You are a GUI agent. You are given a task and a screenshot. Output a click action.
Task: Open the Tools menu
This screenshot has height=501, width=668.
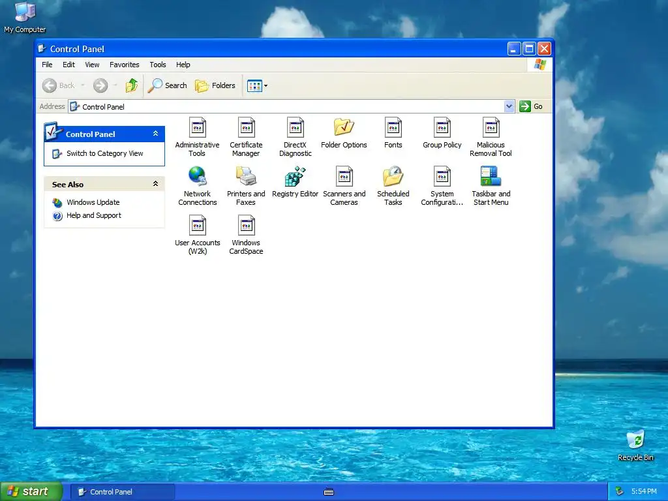pyautogui.click(x=158, y=65)
